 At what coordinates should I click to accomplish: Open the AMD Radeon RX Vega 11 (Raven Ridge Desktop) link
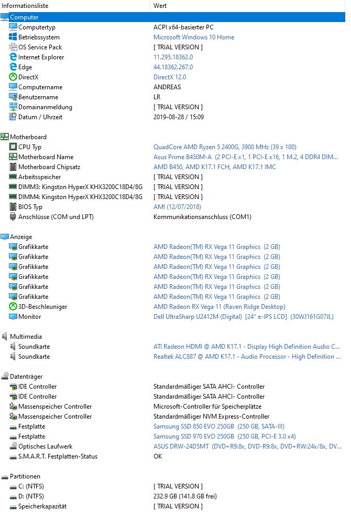220,306
